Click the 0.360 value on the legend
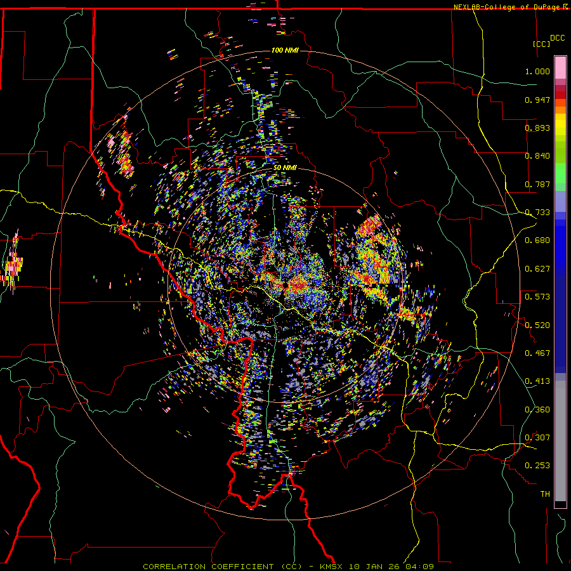 [x=537, y=410]
